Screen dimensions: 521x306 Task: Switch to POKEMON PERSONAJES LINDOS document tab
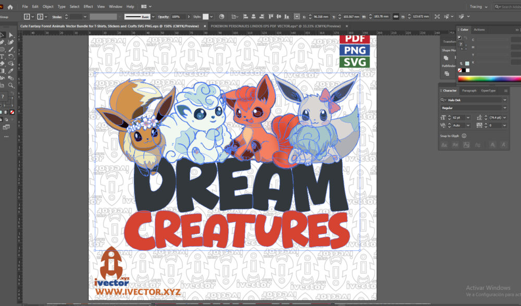tap(276, 26)
